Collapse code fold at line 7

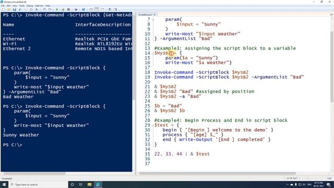(x=153, y=20)
